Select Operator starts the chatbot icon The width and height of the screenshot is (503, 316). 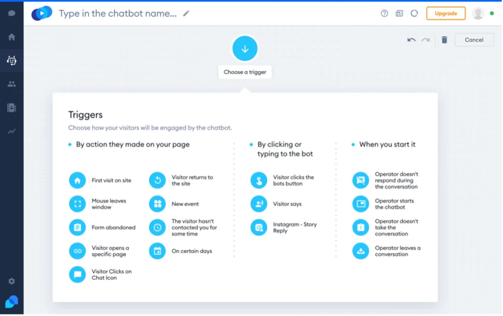coord(361,204)
